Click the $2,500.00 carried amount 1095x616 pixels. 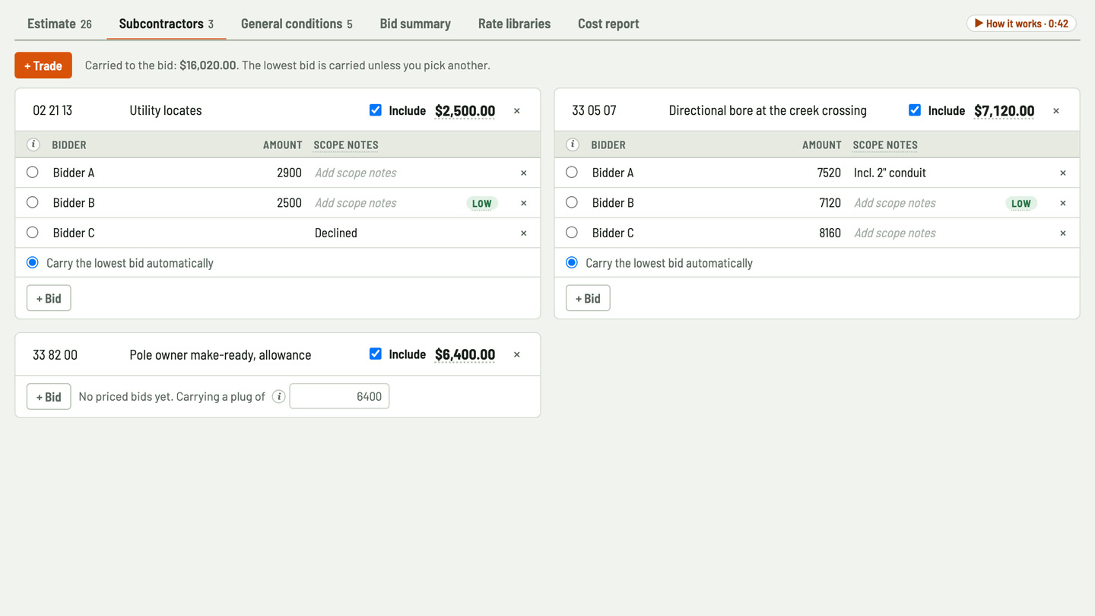(465, 111)
